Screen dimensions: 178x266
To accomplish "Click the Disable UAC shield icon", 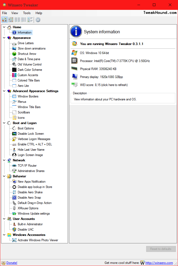I will click(x=14, y=230).
